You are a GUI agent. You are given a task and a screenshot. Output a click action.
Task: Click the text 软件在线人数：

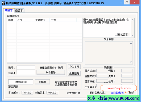tap(98, 93)
